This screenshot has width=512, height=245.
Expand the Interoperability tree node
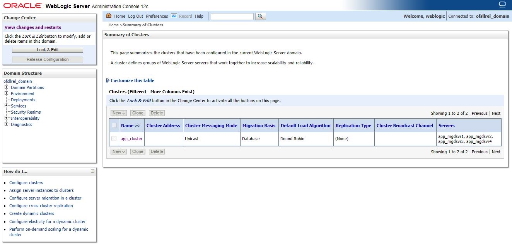pyautogui.click(x=7, y=118)
